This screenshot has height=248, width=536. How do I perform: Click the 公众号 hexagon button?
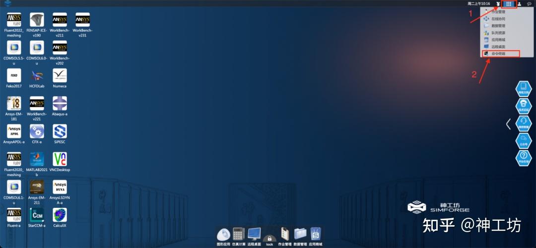[x=524, y=141]
